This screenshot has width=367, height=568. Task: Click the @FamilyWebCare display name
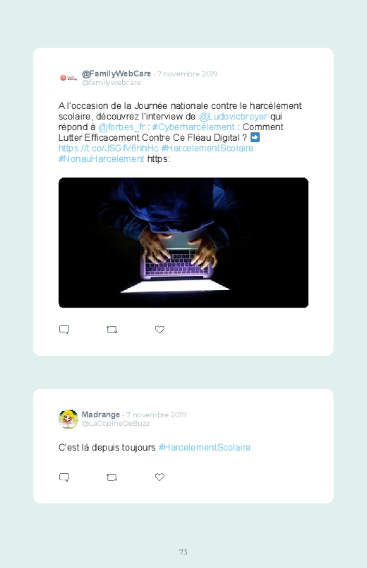[x=116, y=74]
